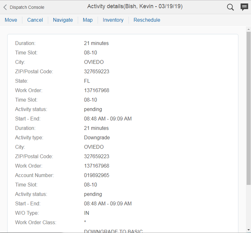
Task: Click the W/O Type label
Action: [27, 213]
